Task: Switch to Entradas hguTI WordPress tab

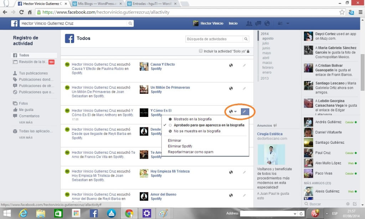Action: [x=152, y=4]
